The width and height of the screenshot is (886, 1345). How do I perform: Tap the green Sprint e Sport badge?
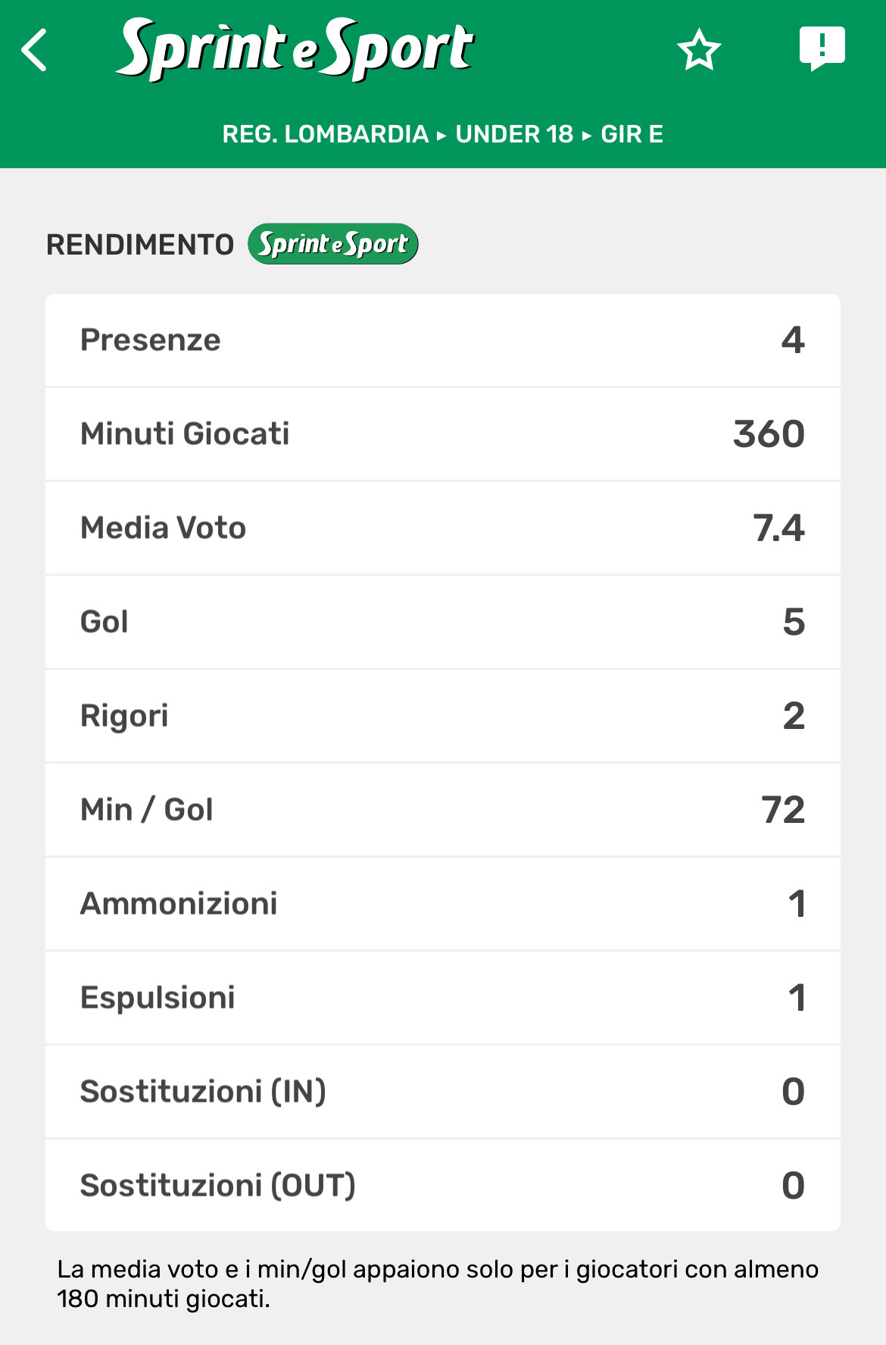click(332, 244)
